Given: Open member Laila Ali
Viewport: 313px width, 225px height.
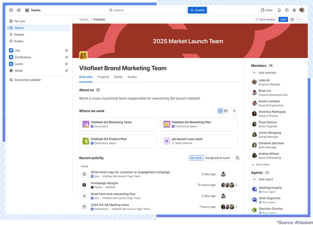Looking at the screenshot, I should (266, 82).
